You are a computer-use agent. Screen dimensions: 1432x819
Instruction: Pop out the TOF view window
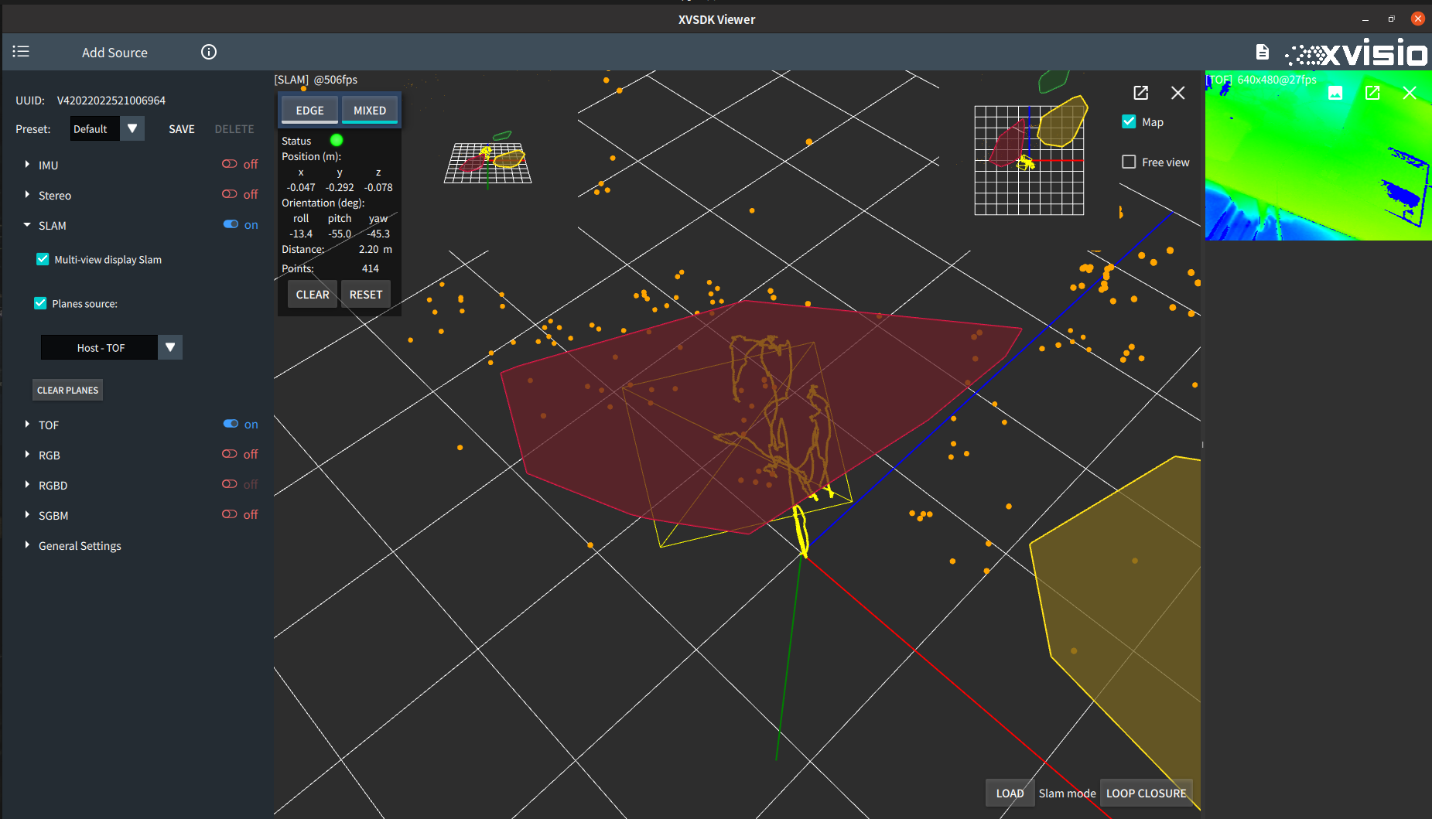(x=1372, y=93)
